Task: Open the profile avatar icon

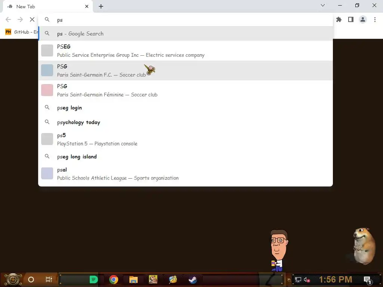Action: (363, 19)
